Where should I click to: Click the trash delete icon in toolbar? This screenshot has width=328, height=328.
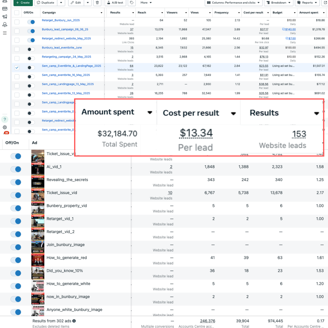[x=97, y=3]
